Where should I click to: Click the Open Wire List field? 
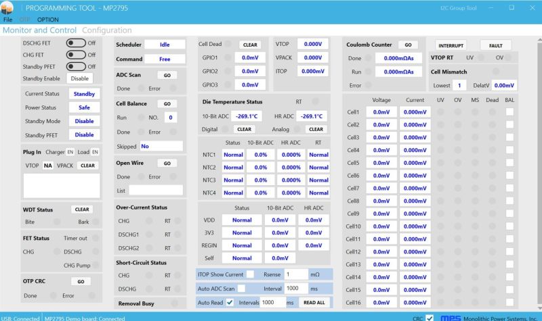pos(156,191)
